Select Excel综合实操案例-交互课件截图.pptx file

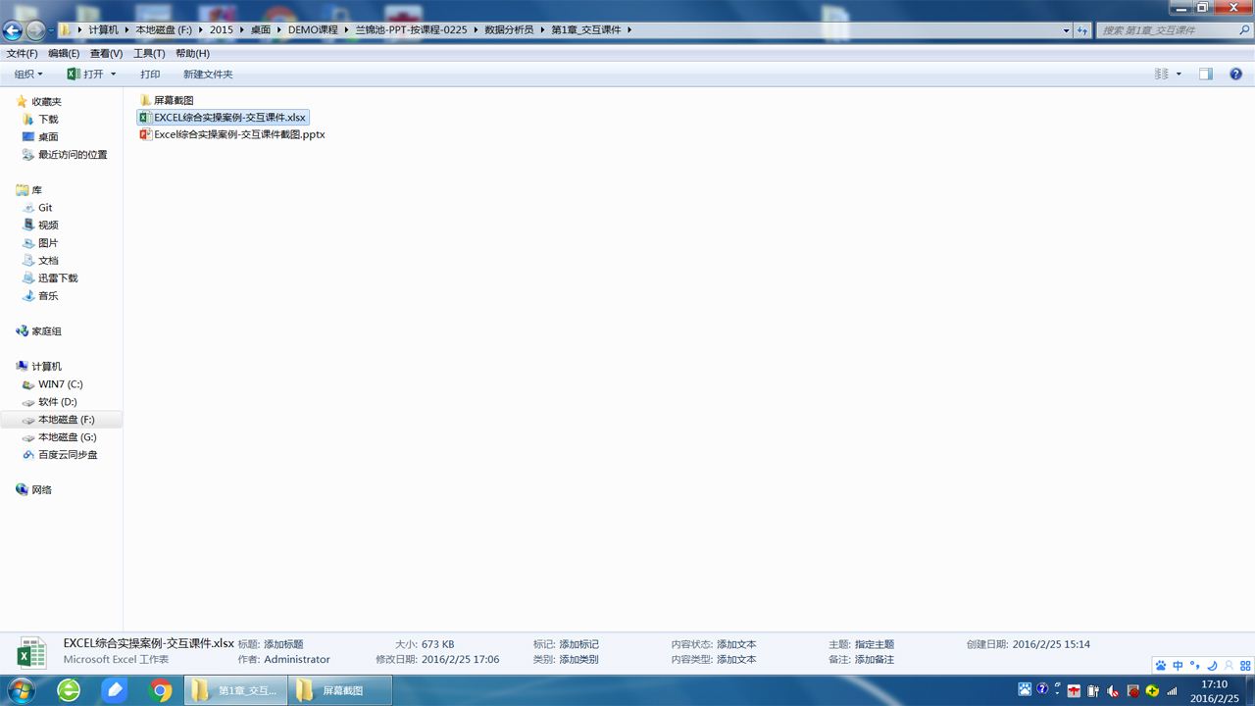pyautogui.click(x=231, y=134)
